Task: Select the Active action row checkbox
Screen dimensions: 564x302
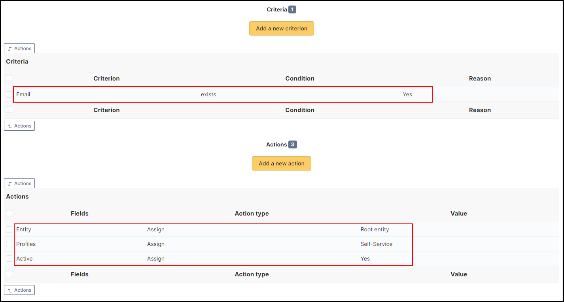Action: [9, 259]
